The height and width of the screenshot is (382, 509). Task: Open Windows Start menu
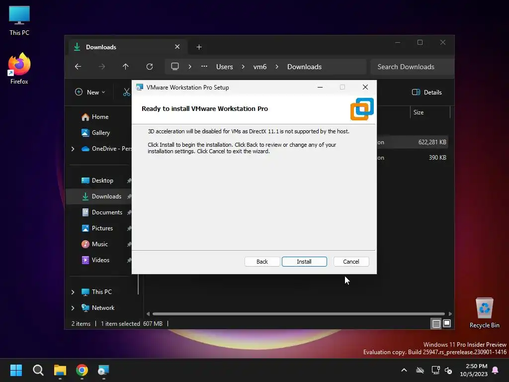(x=16, y=370)
